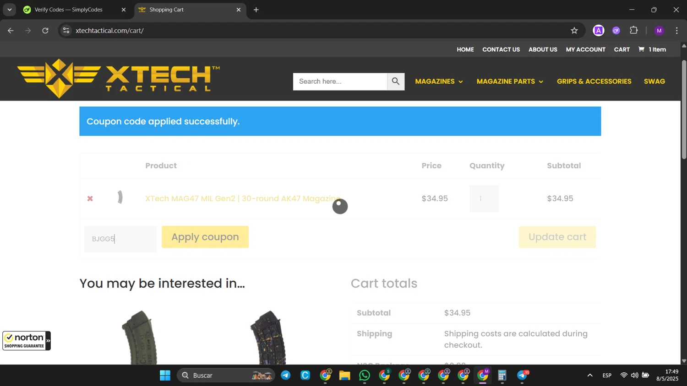The height and width of the screenshot is (386, 687).
Task: Click the MAG47 product thumbnail
Action: tap(120, 197)
